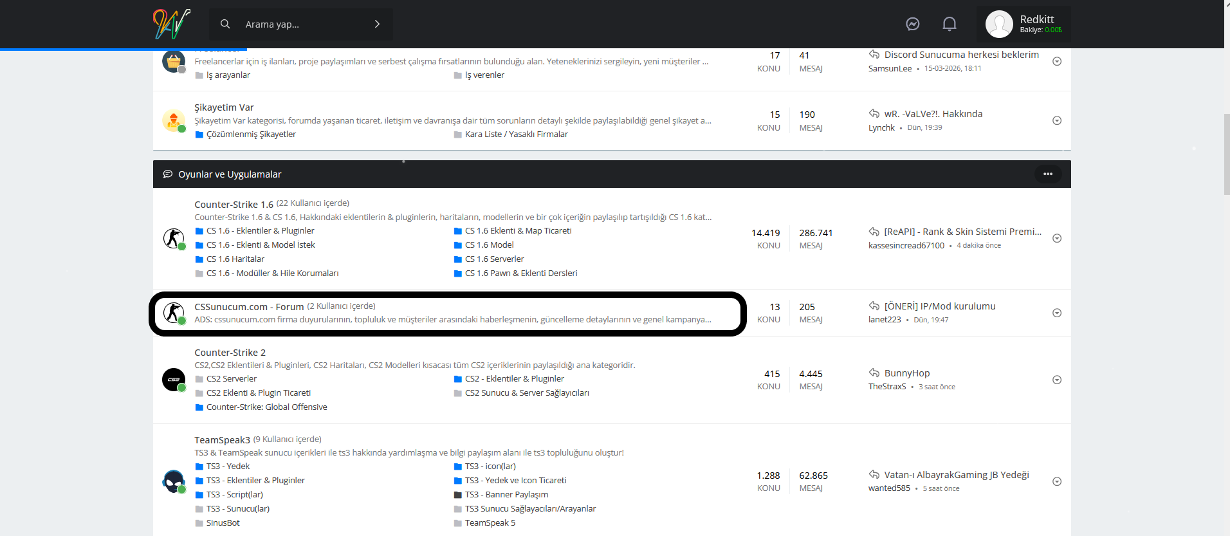Submit search with the arrow icon
Image resolution: width=1230 pixels, height=536 pixels.
[377, 24]
